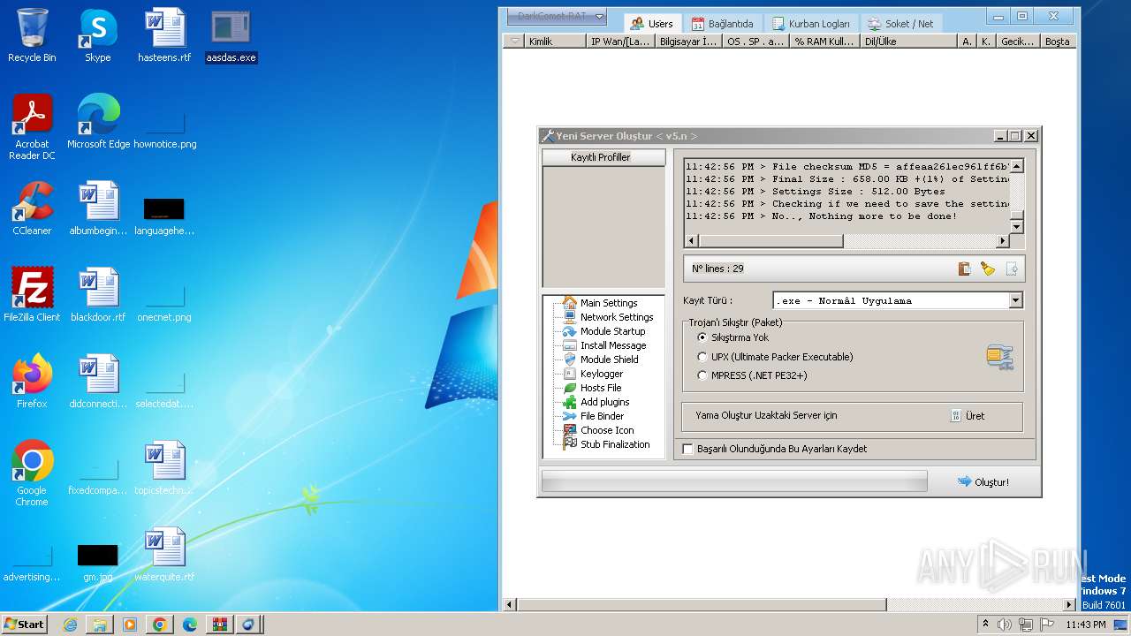Show hidden system tray icons
The image size is (1131, 636).
986,625
